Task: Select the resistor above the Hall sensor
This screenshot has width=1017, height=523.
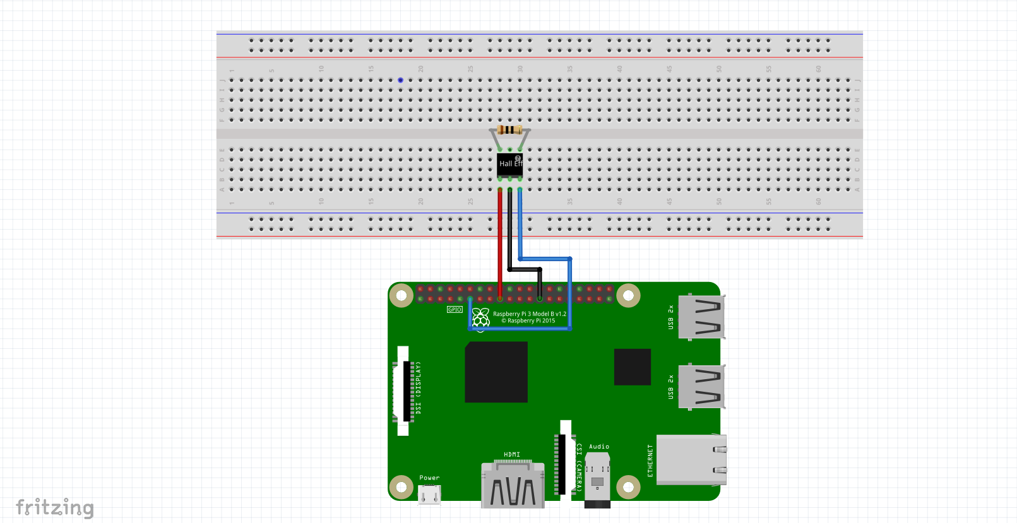Action: tap(509, 130)
